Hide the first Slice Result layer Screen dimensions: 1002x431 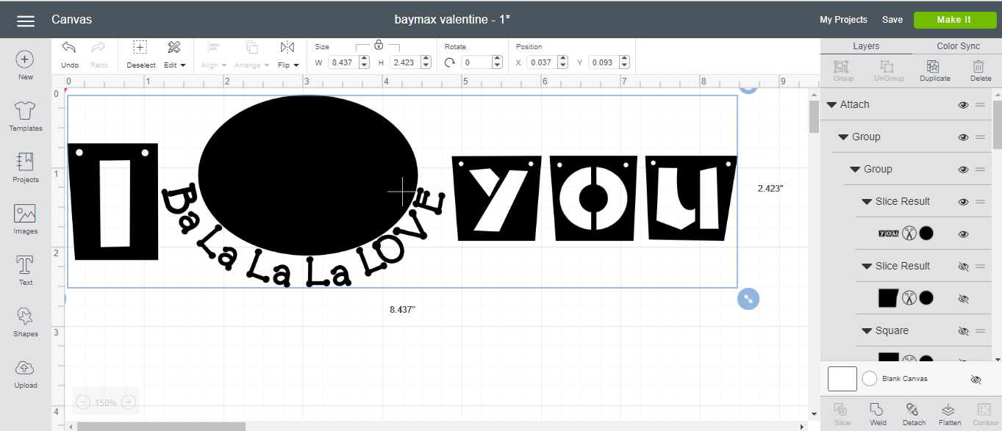(x=963, y=202)
